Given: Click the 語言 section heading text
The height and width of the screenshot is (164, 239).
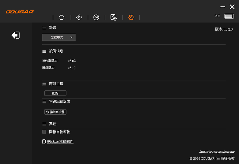Looking at the screenshot, I should point(53,28).
